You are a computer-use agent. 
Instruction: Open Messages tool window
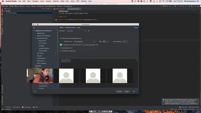pyautogui.click(x=26, y=107)
